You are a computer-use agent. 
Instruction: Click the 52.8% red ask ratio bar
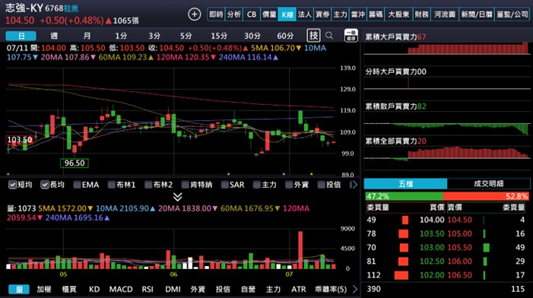point(486,196)
